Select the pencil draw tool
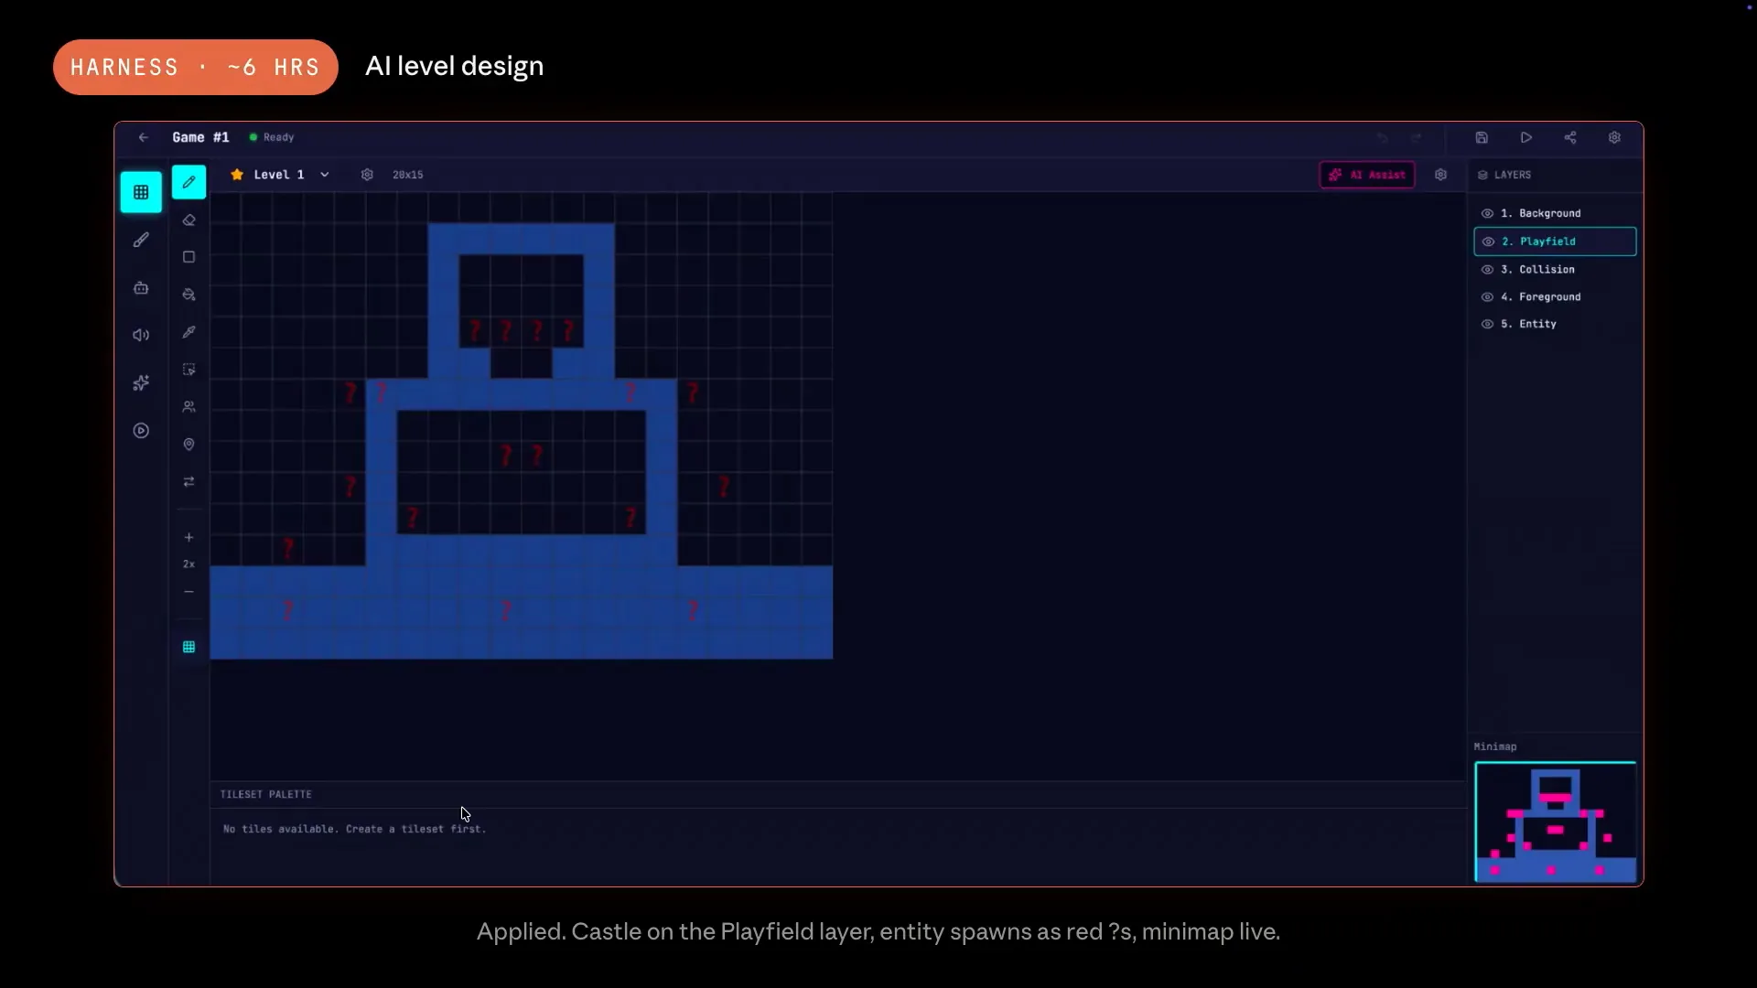The height and width of the screenshot is (988, 1757). (189, 182)
